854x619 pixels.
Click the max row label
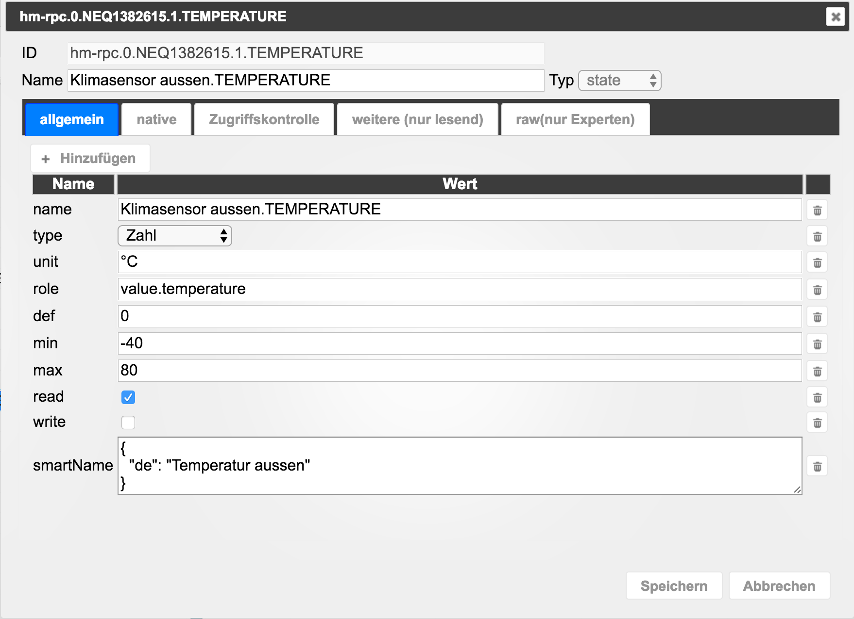click(48, 371)
